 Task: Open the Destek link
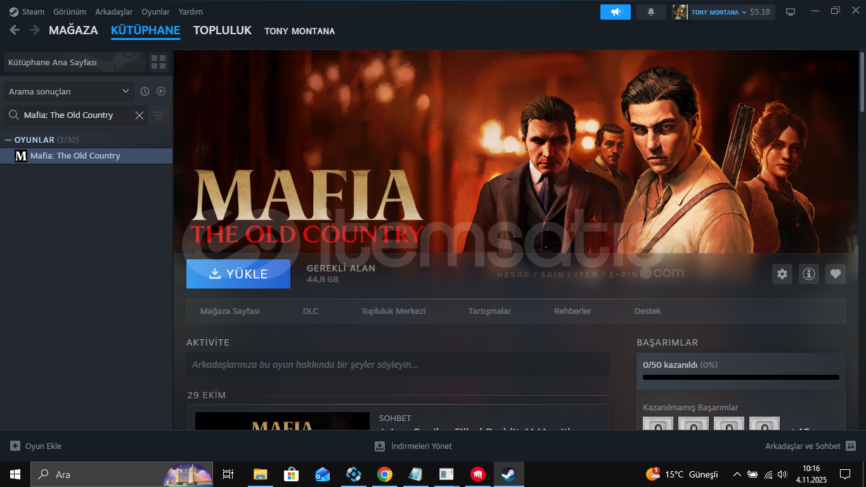pyautogui.click(x=647, y=311)
